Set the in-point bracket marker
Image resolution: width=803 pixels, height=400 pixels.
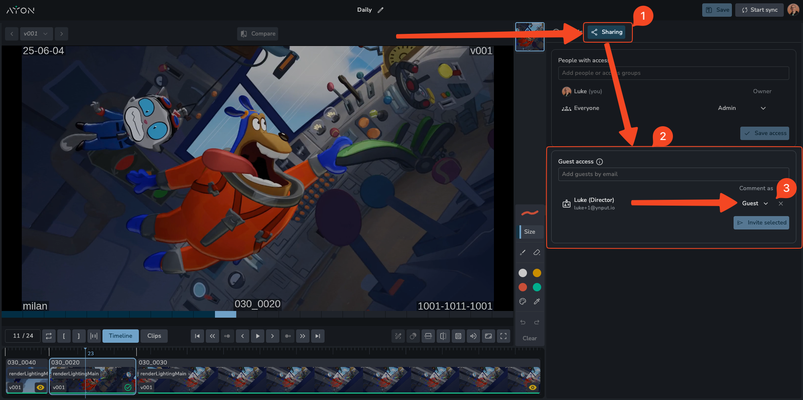pos(64,336)
